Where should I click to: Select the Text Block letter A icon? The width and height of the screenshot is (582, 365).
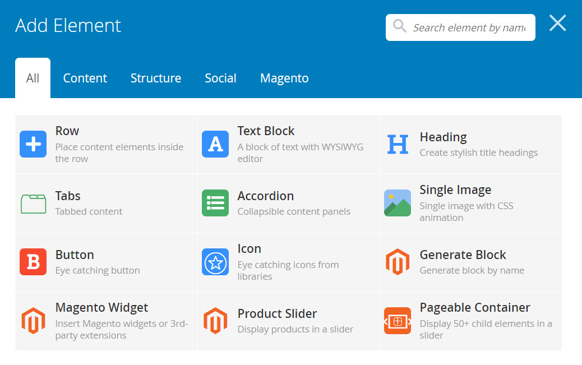click(215, 144)
